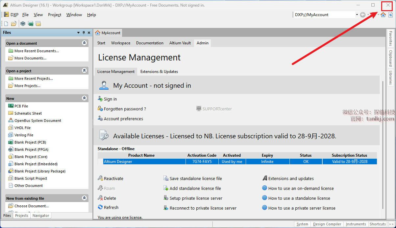Viewport: 396px width, 228px height.
Task: Choose Document from existing file
Action: point(31,206)
